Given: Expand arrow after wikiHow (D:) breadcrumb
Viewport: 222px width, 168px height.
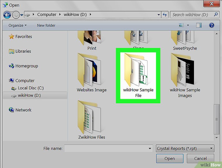Looking at the screenshot, I should [x=90, y=14].
